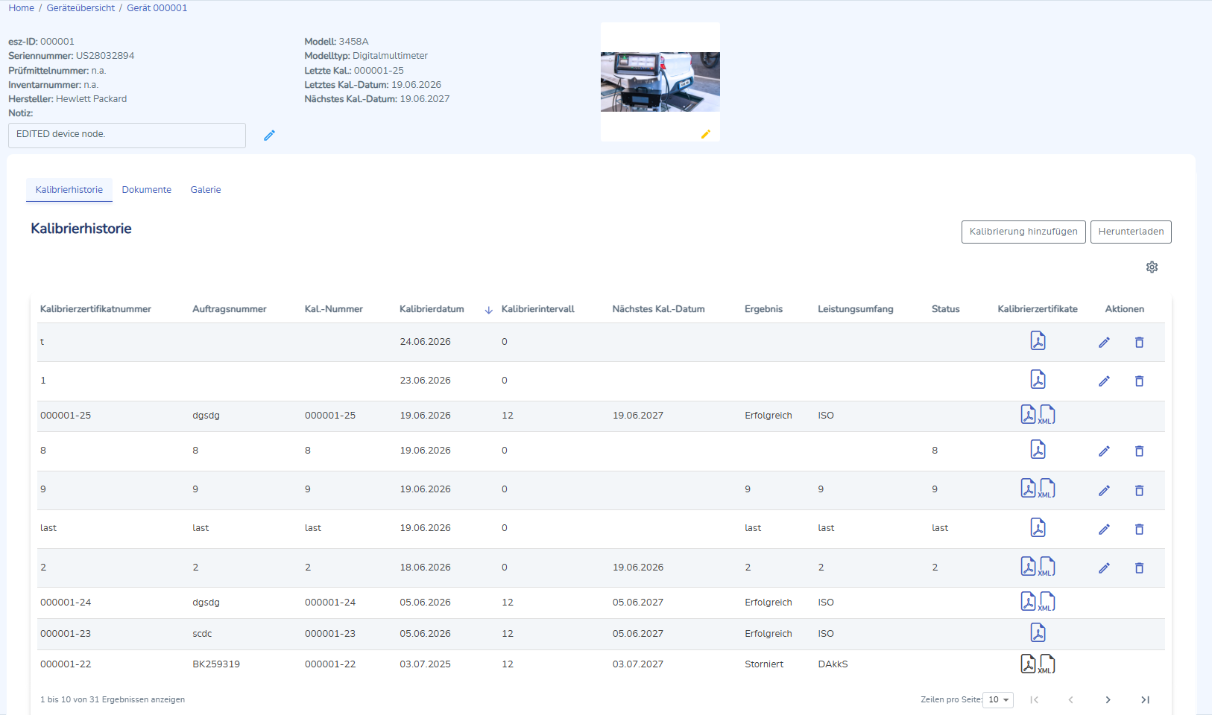1212x715 pixels.
Task: Edit the device note pencil icon
Action: [x=269, y=136]
